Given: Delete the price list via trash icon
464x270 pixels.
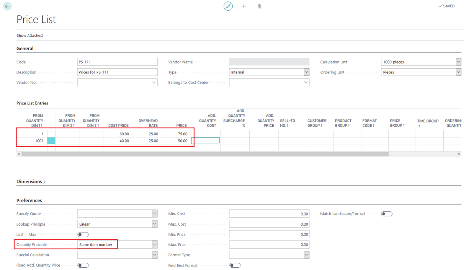Looking at the screenshot, I should click(259, 6).
